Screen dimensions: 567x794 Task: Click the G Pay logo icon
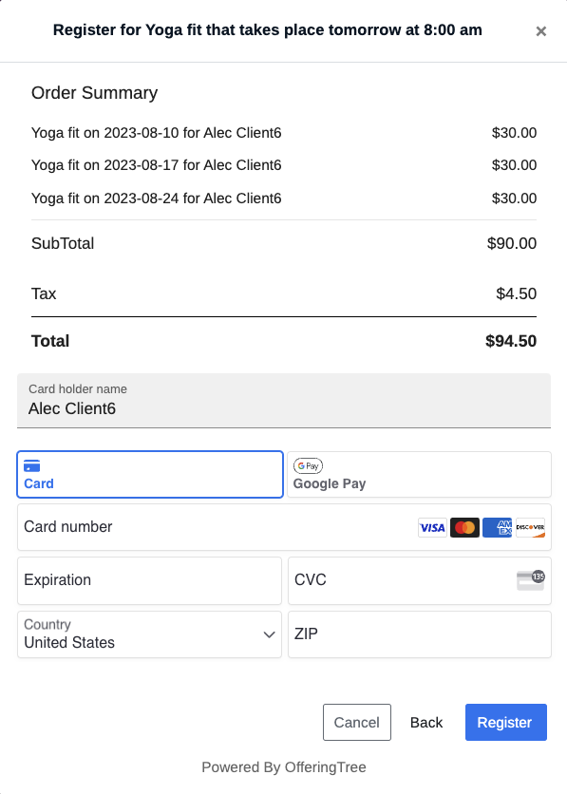tap(308, 466)
